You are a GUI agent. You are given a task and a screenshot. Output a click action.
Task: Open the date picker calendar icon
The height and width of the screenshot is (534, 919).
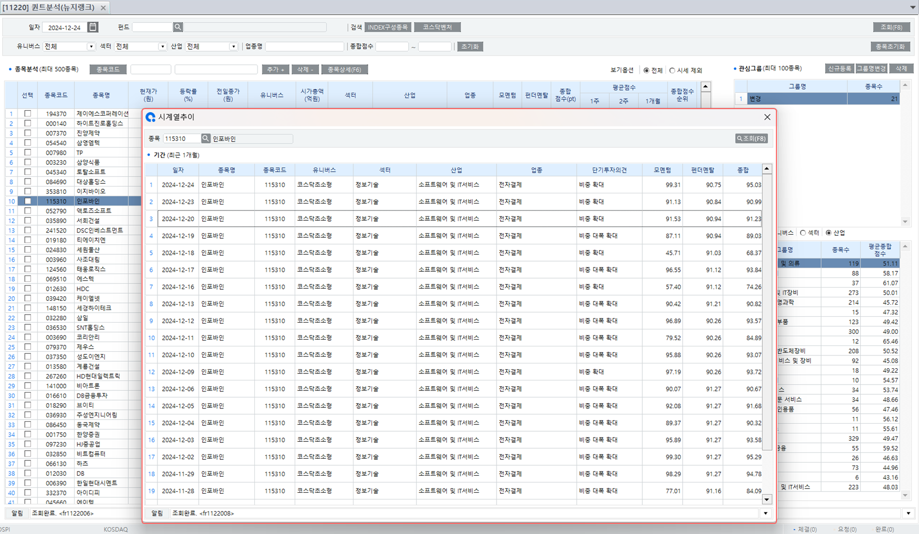pyautogui.click(x=93, y=27)
